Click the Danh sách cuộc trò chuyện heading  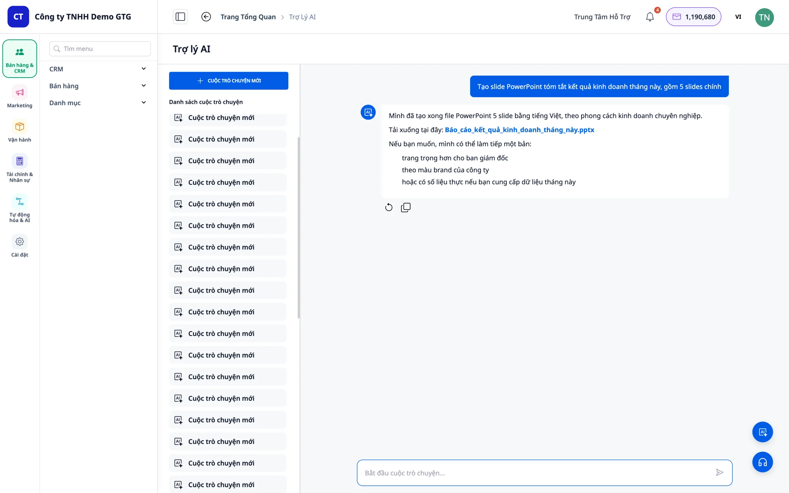(206, 102)
